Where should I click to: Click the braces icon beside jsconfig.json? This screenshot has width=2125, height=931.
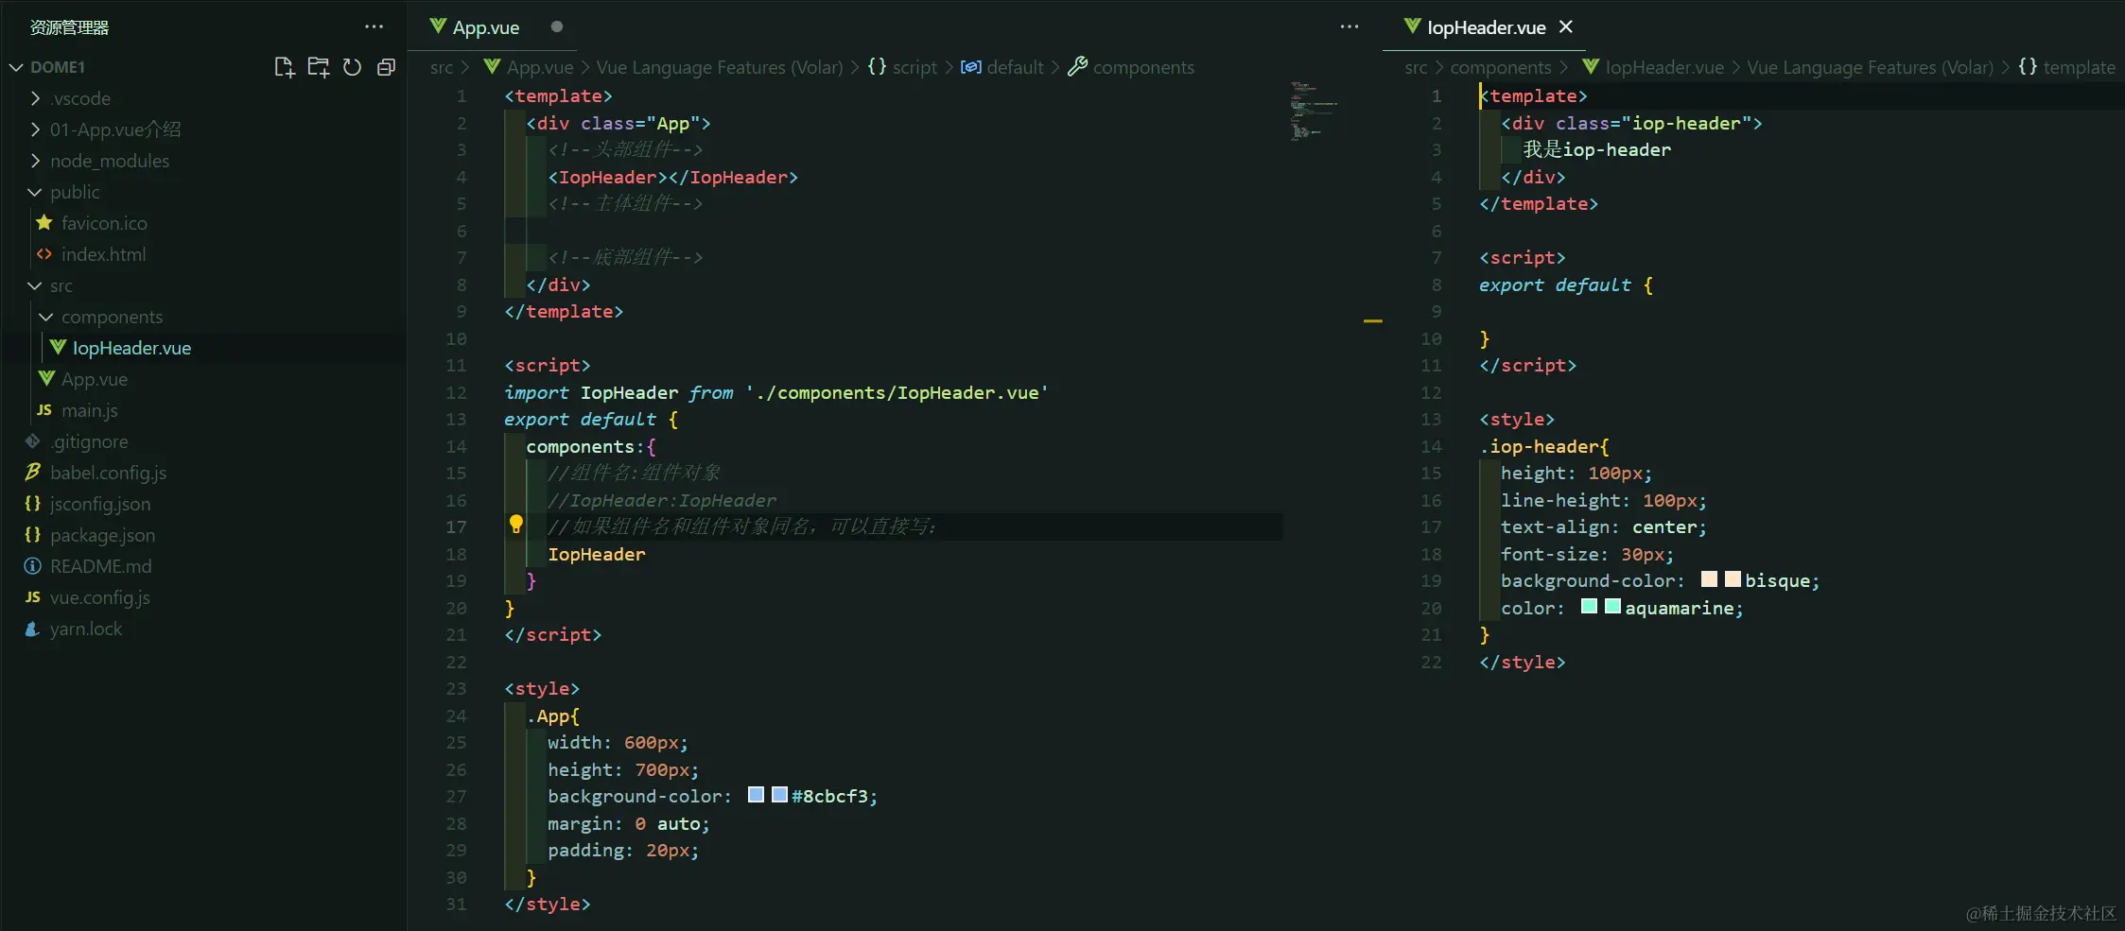[x=32, y=504]
